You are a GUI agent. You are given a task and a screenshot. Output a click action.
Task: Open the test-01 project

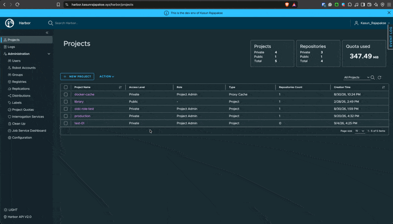[x=79, y=123]
